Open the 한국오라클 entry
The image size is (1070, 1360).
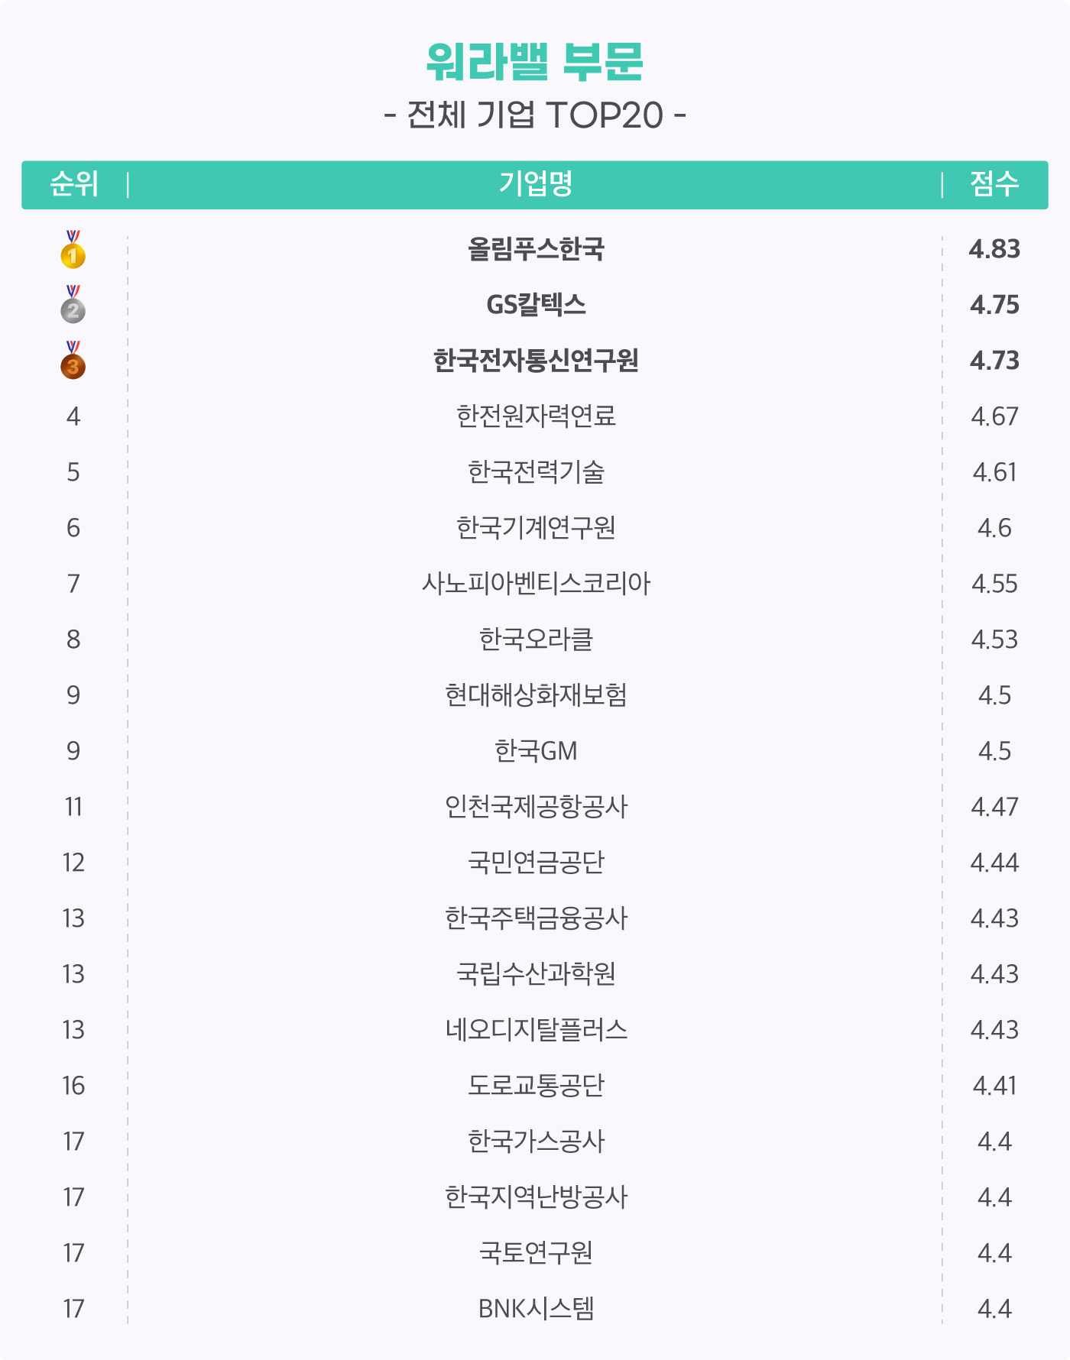[x=536, y=640]
